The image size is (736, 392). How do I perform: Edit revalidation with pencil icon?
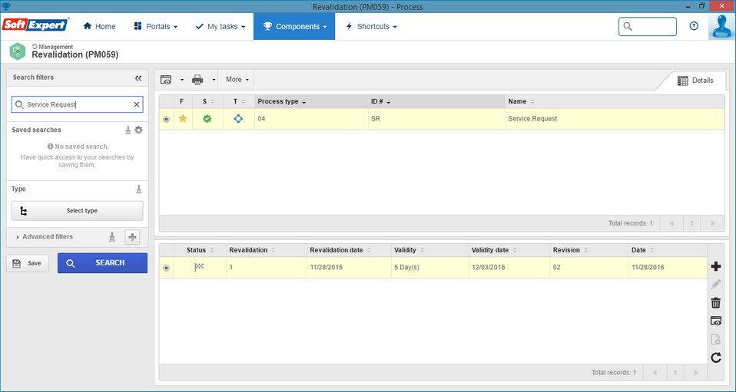pyautogui.click(x=716, y=284)
